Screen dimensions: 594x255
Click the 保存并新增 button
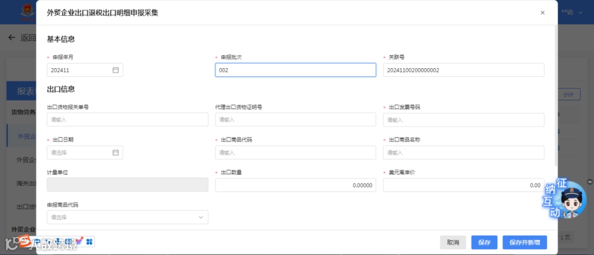click(x=525, y=242)
